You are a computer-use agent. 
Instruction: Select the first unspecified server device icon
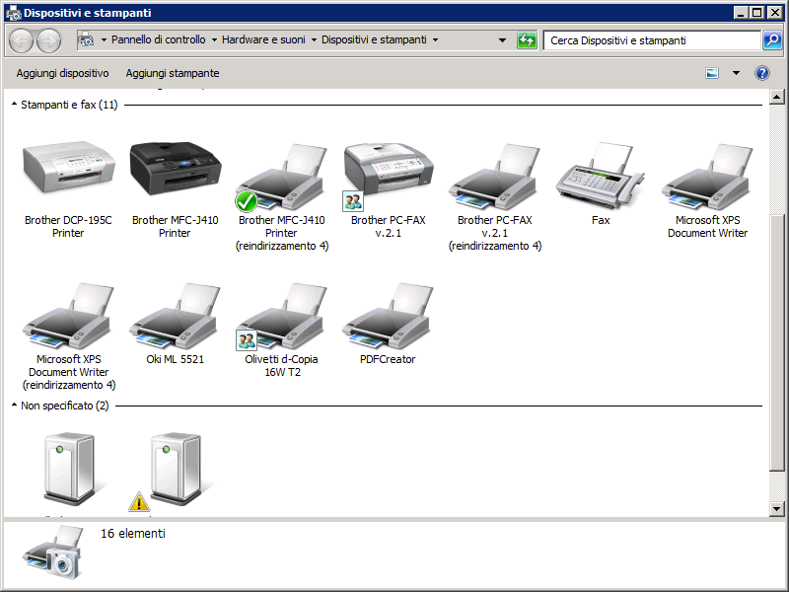[x=69, y=469]
